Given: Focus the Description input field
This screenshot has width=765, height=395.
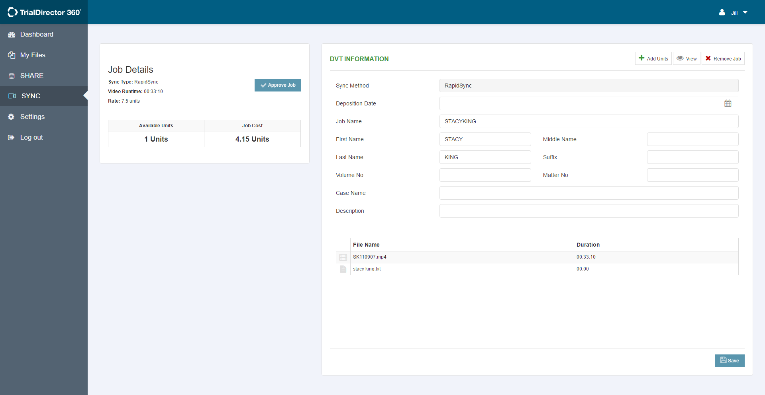Looking at the screenshot, I should [x=589, y=211].
